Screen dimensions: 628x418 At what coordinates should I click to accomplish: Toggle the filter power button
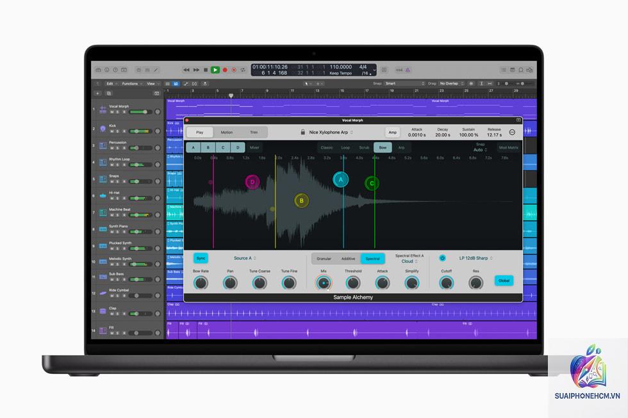[442, 258]
